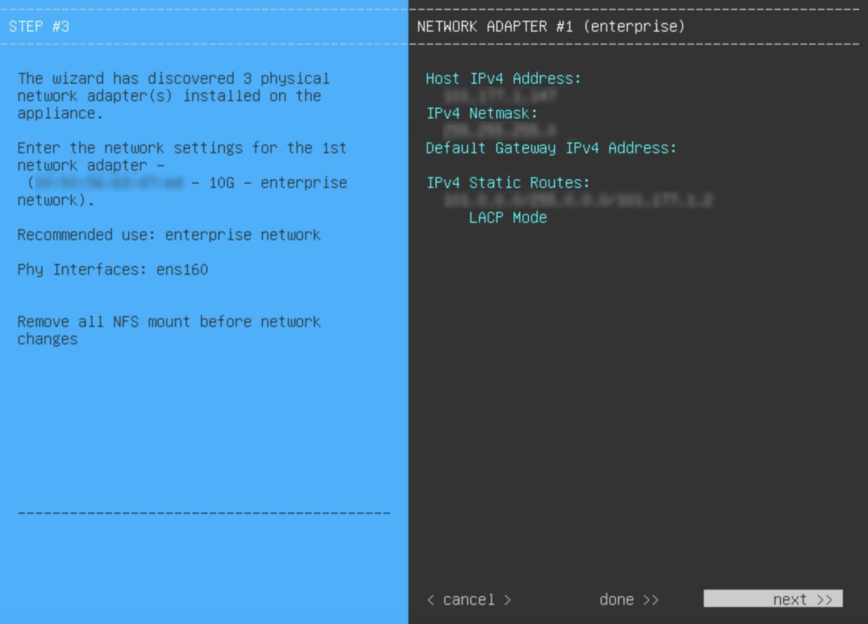Click the Phy Interfaces: ens160 text
This screenshot has height=624, width=868.
point(113,269)
